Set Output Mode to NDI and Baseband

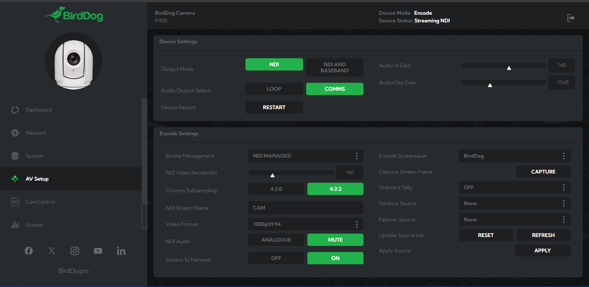point(335,67)
